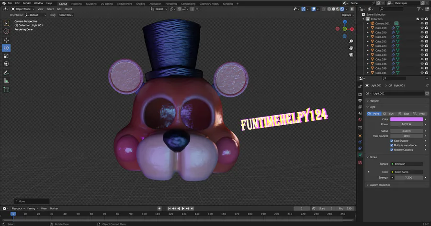Uncheck Multiple Importance option

[392, 145]
